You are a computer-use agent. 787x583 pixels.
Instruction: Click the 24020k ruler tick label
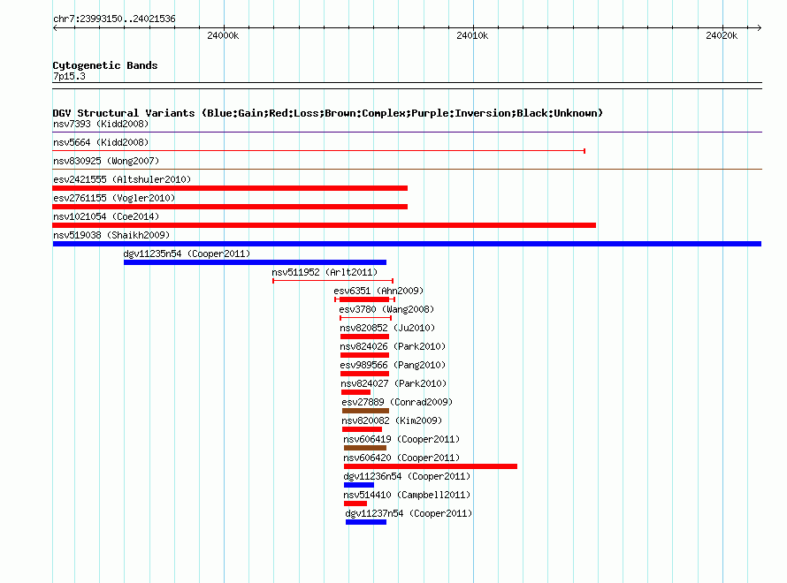click(x=722, y=35)
